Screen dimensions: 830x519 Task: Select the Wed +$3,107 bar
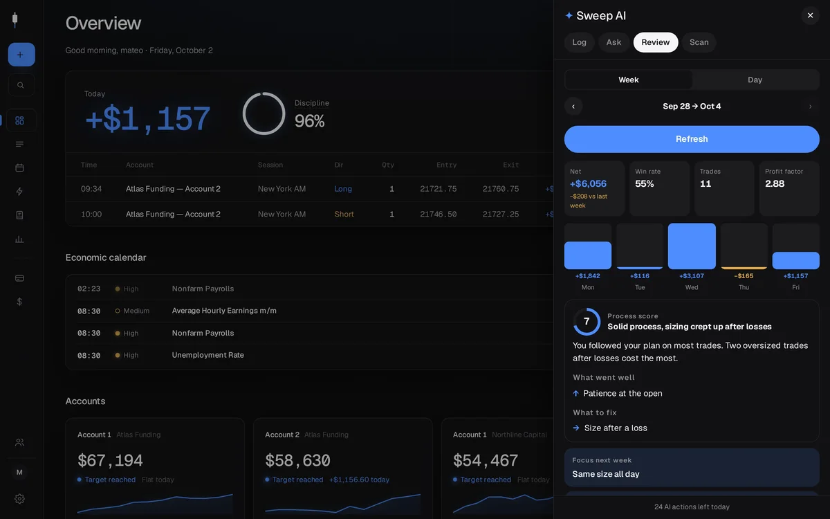coord(692,246)
